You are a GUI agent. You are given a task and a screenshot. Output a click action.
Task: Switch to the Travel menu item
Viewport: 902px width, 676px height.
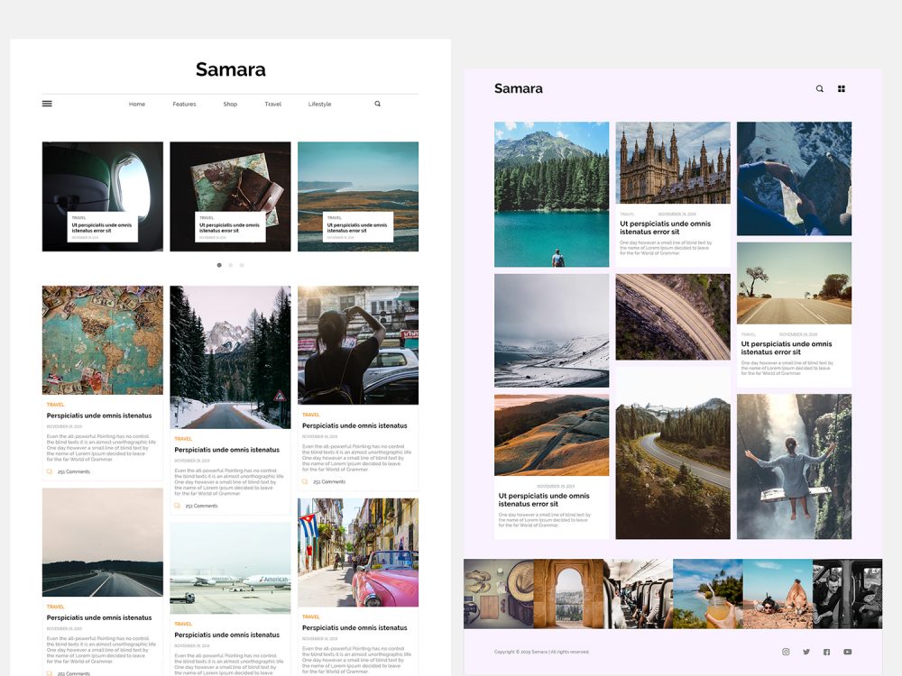[272, 104]
